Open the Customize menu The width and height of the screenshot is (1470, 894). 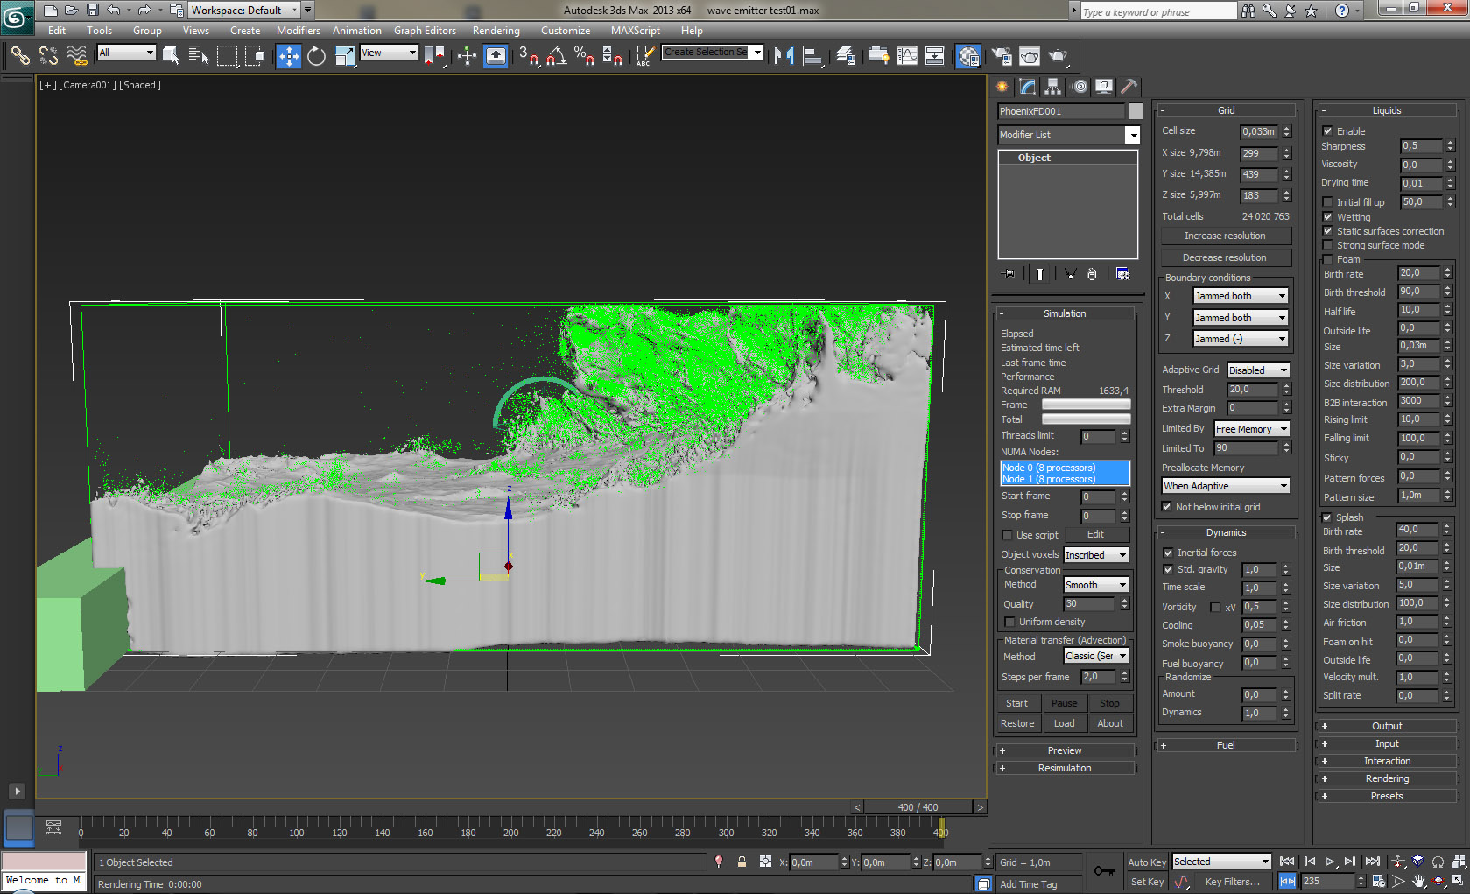pos(566,30)
